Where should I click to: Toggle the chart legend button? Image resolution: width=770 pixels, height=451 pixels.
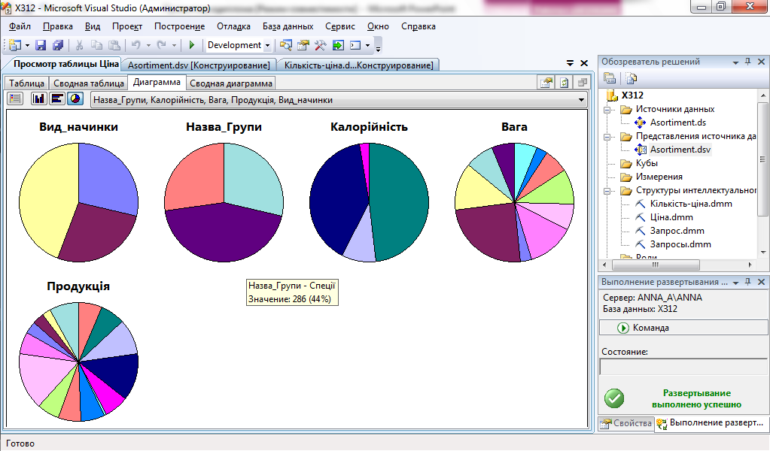pos(15,99)
